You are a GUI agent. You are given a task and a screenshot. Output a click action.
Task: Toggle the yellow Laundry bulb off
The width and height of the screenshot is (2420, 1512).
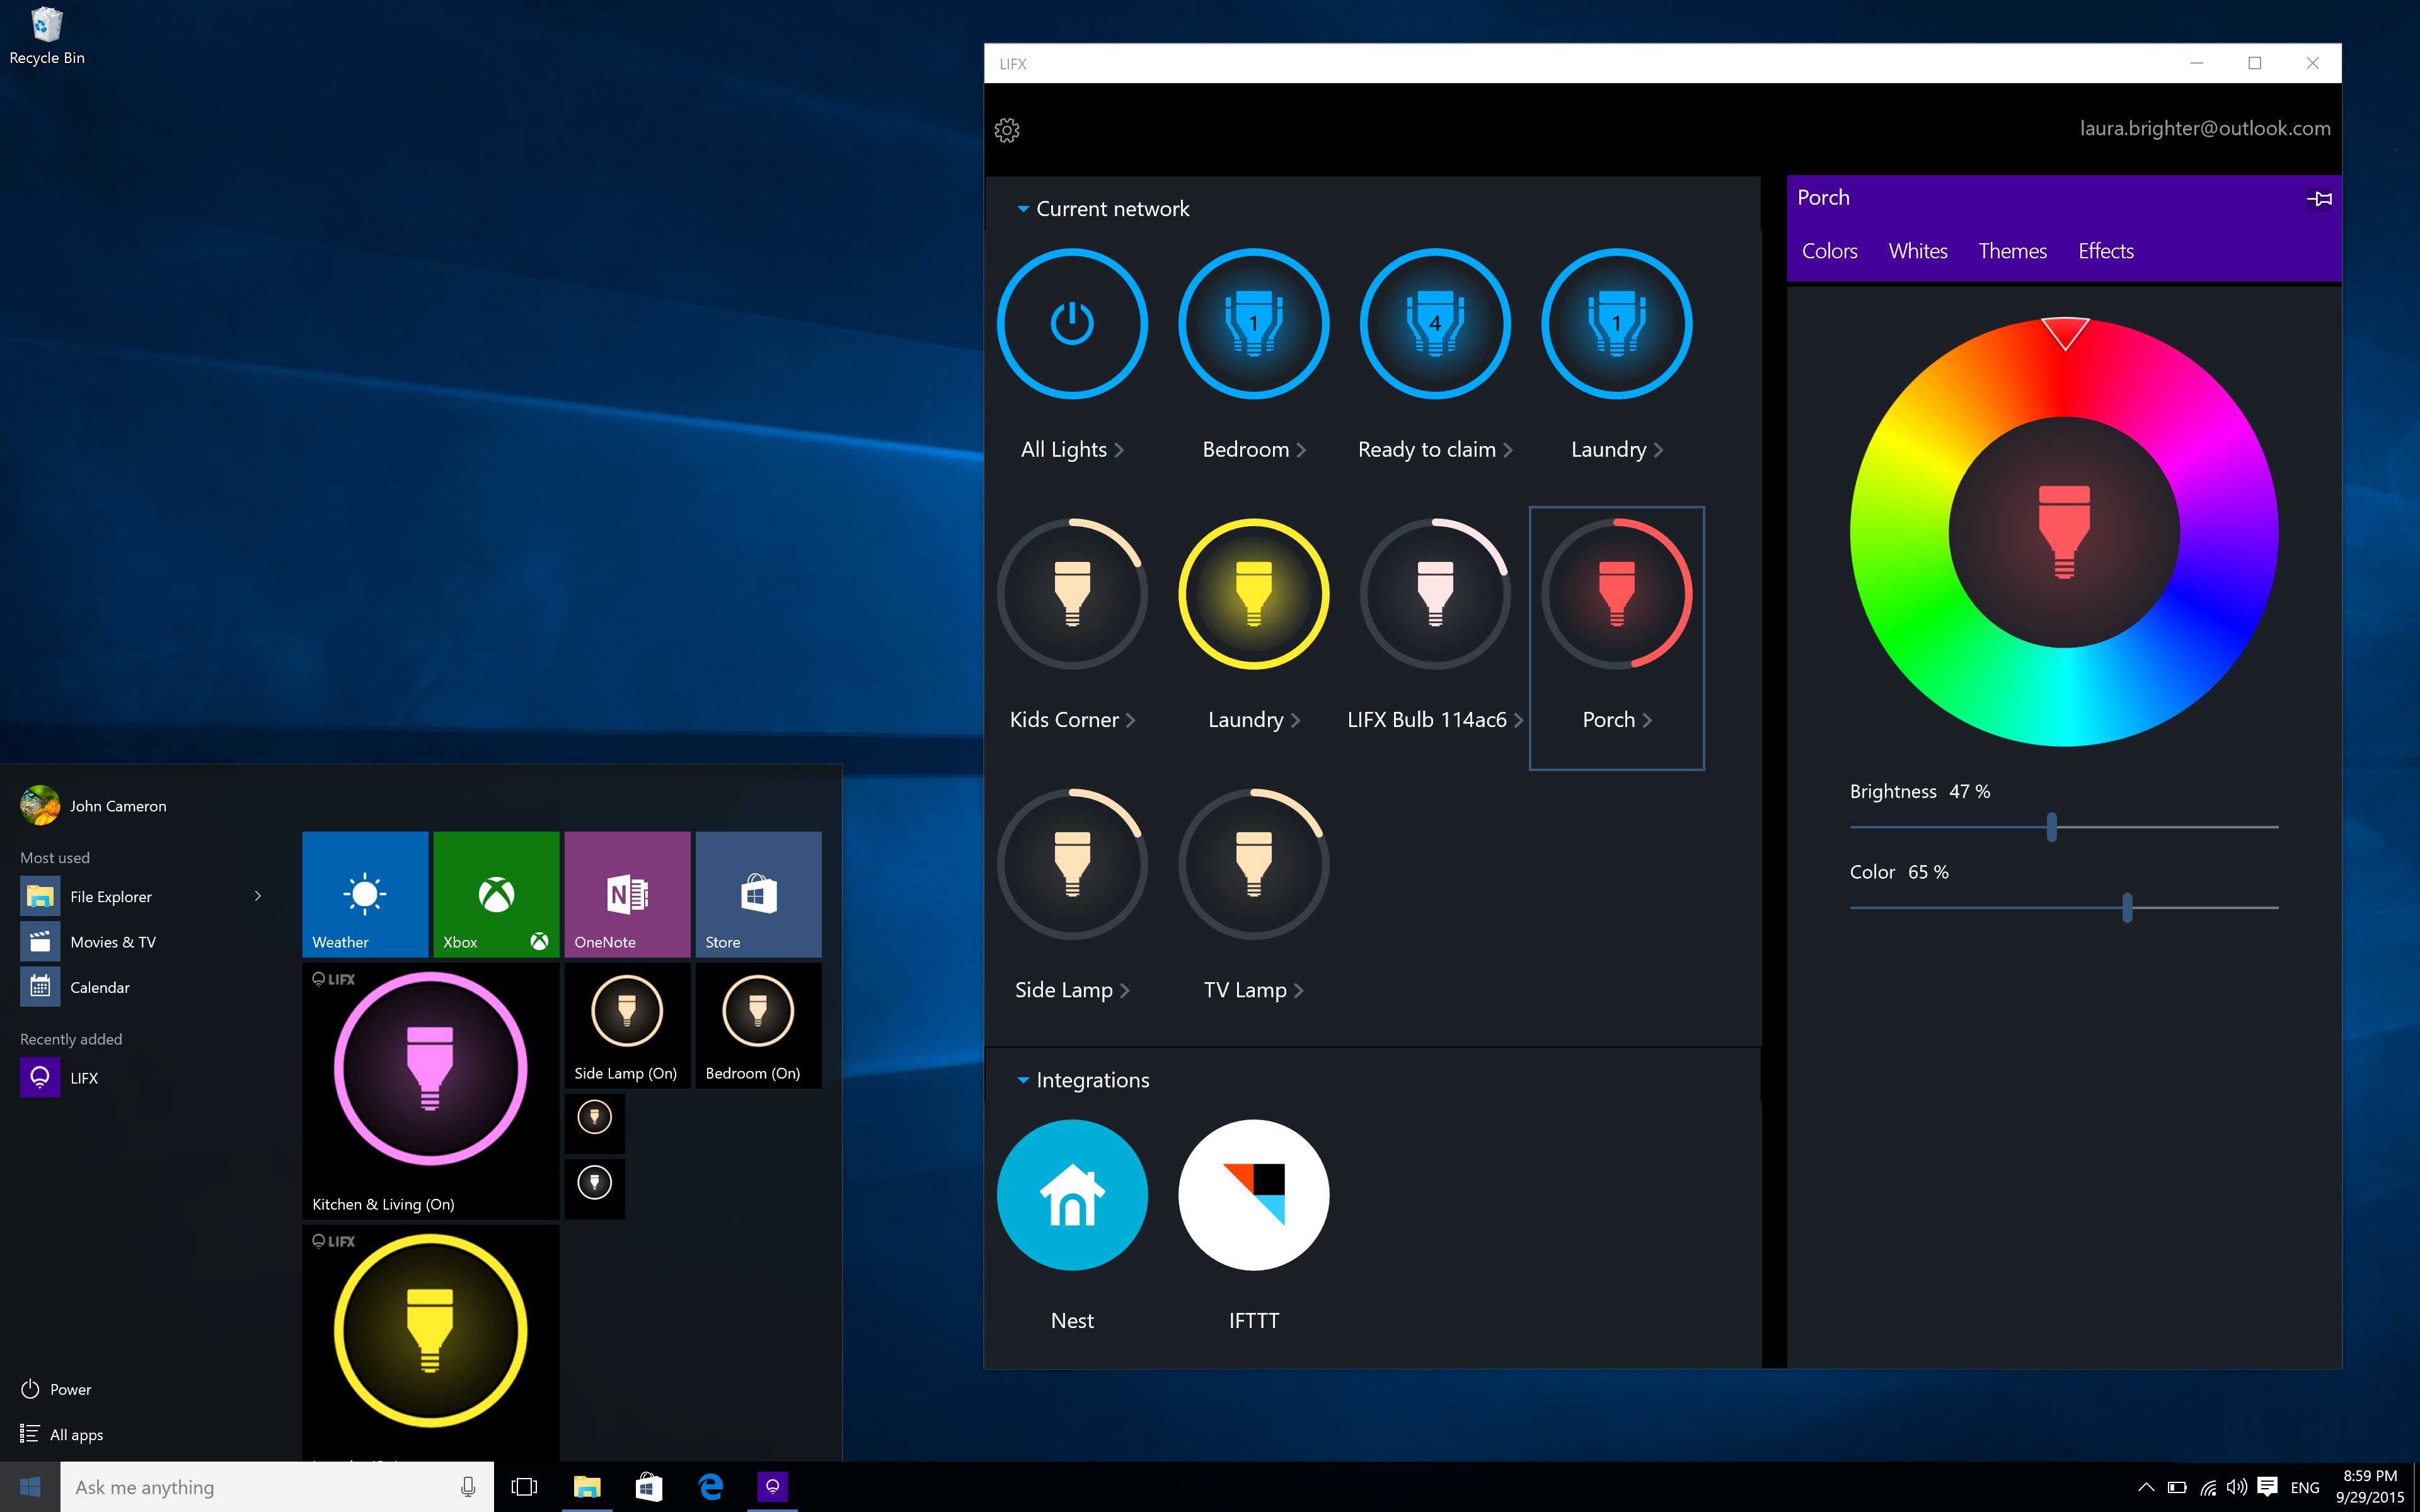coord(1253,594)
